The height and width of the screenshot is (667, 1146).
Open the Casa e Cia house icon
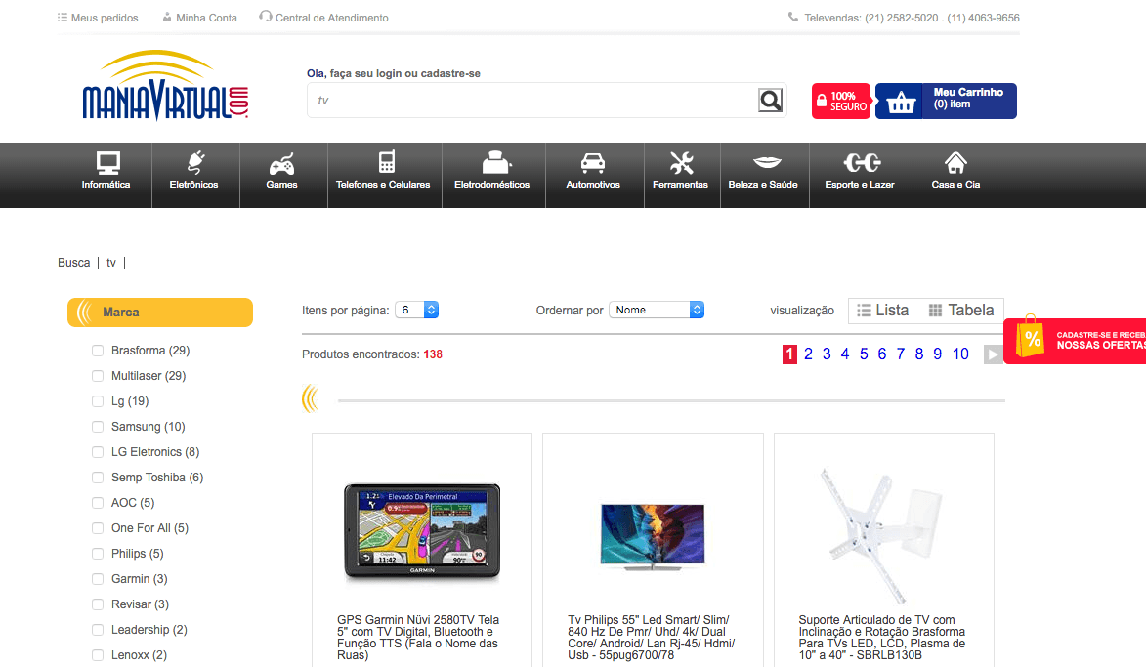point(955,163)
